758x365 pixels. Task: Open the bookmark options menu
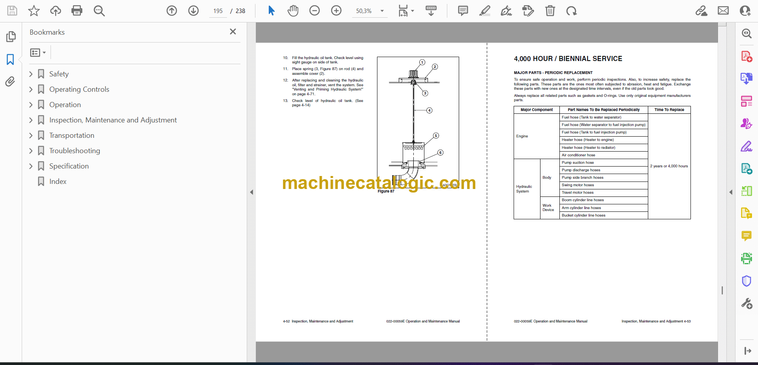coord(38,52)
